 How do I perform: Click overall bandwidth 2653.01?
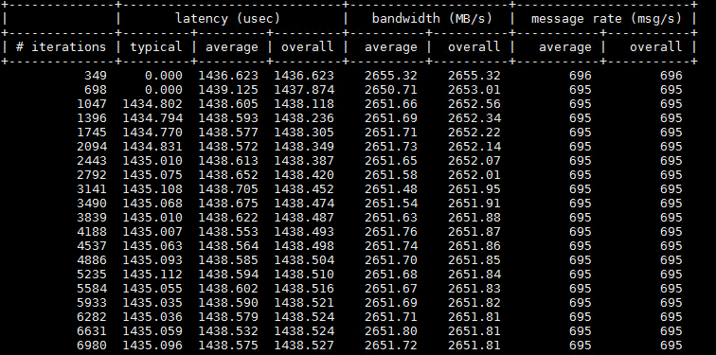(474, 89)
